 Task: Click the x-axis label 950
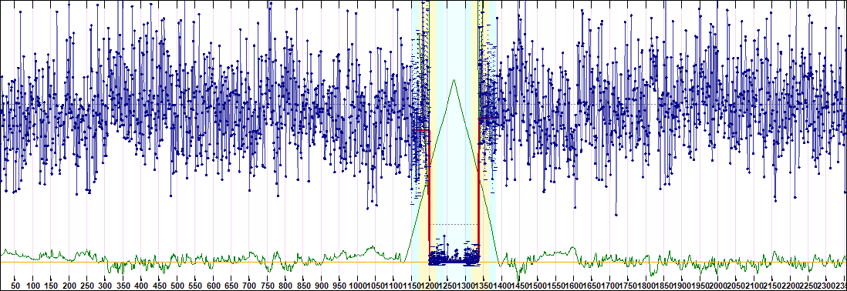339,286
